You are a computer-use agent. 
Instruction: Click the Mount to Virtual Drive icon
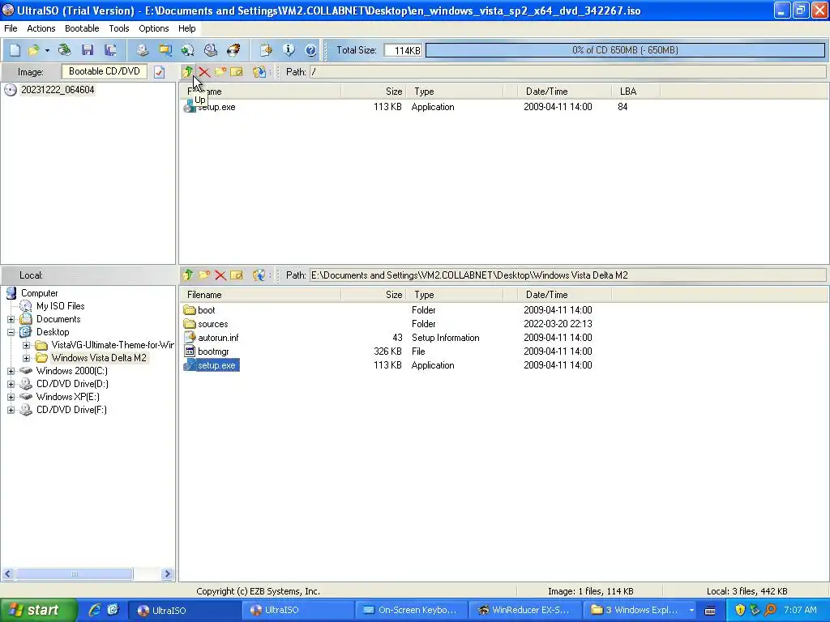(211, 50)
